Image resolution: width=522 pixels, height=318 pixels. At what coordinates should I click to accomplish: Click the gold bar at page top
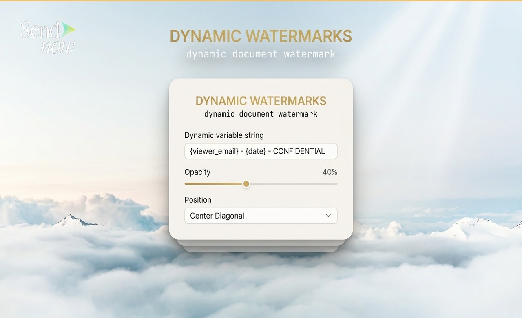[261, 0]
